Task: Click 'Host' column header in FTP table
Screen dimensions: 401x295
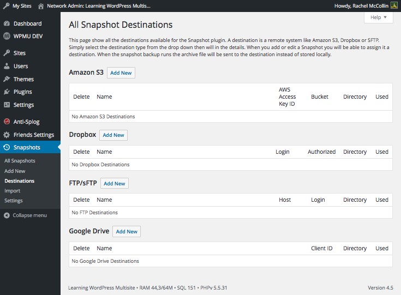Action: click(x=285, y=200)
